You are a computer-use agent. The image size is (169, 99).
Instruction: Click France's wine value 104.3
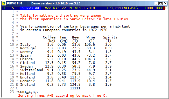coord(90,59)
